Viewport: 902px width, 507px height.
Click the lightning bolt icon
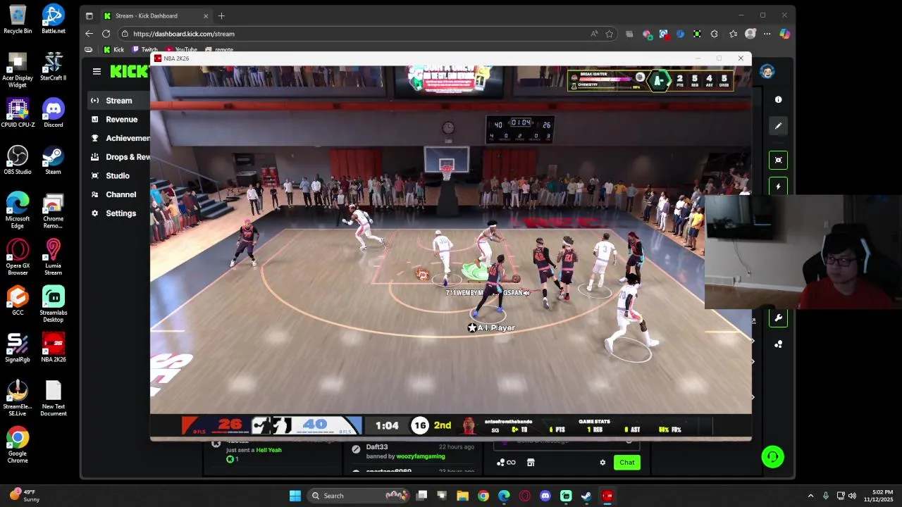(779, 187)
